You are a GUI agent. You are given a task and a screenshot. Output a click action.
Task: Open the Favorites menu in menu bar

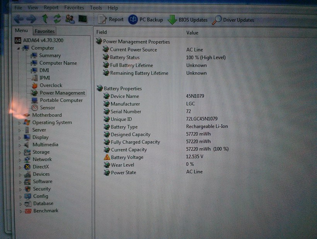click(74, 8)
